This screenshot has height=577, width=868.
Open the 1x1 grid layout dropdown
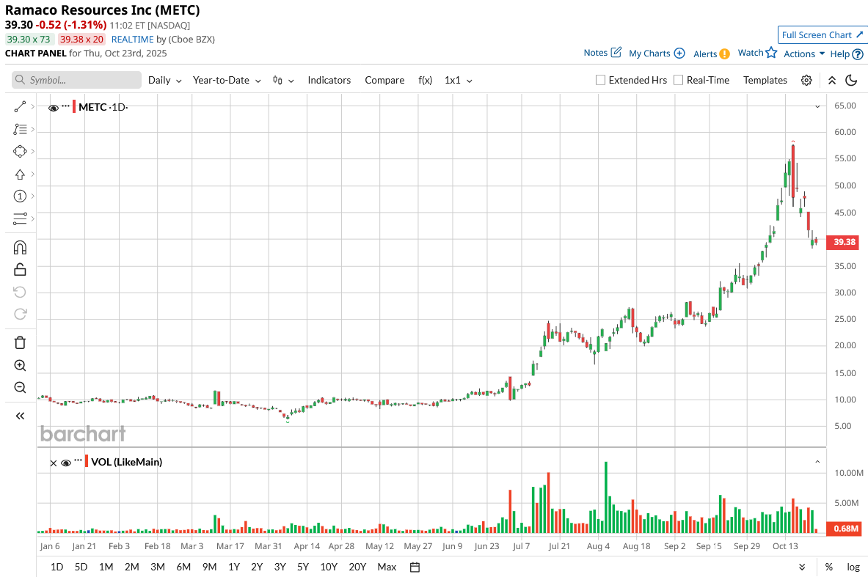[459, 80]
